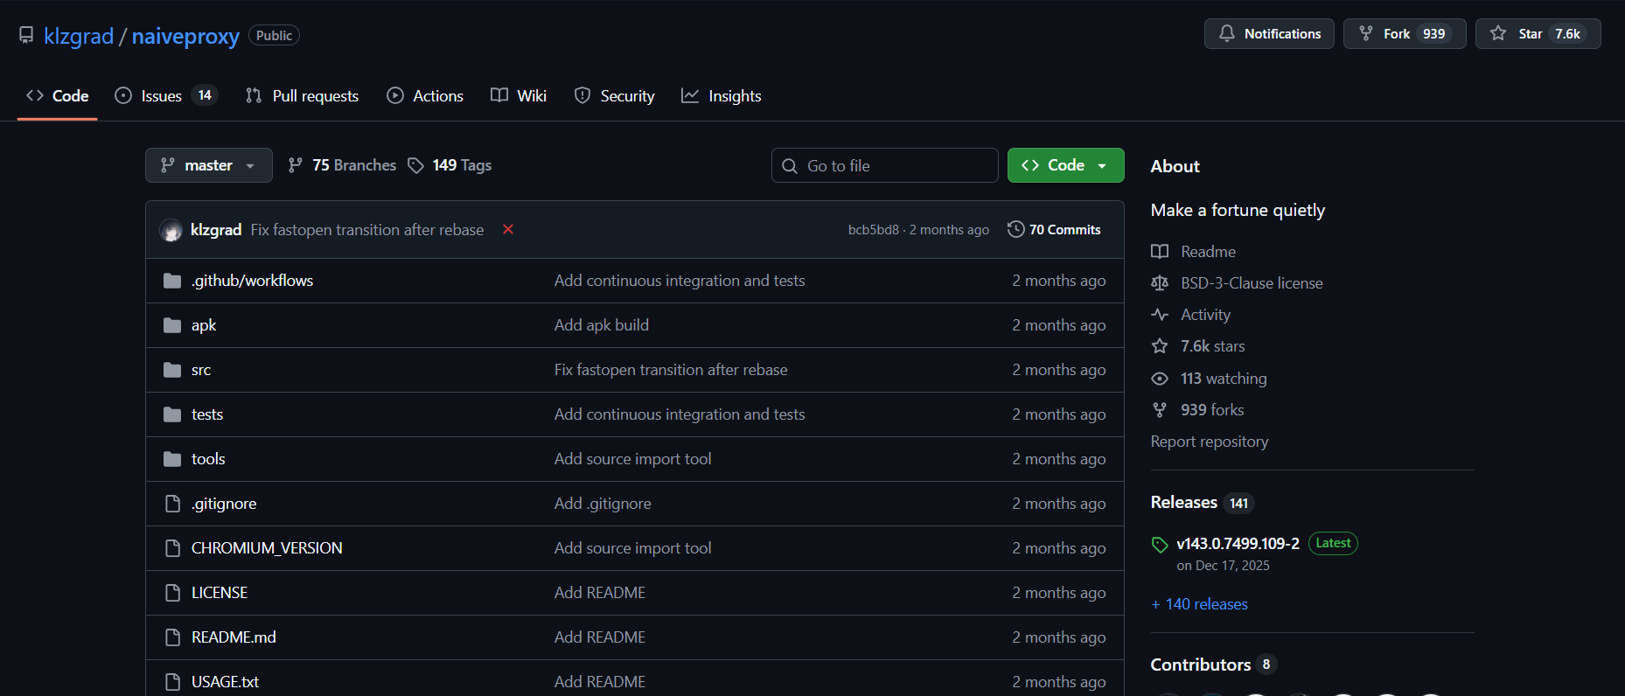Open the Issues tab
This screenshot has width=1625, height=696.
point(166,96)
